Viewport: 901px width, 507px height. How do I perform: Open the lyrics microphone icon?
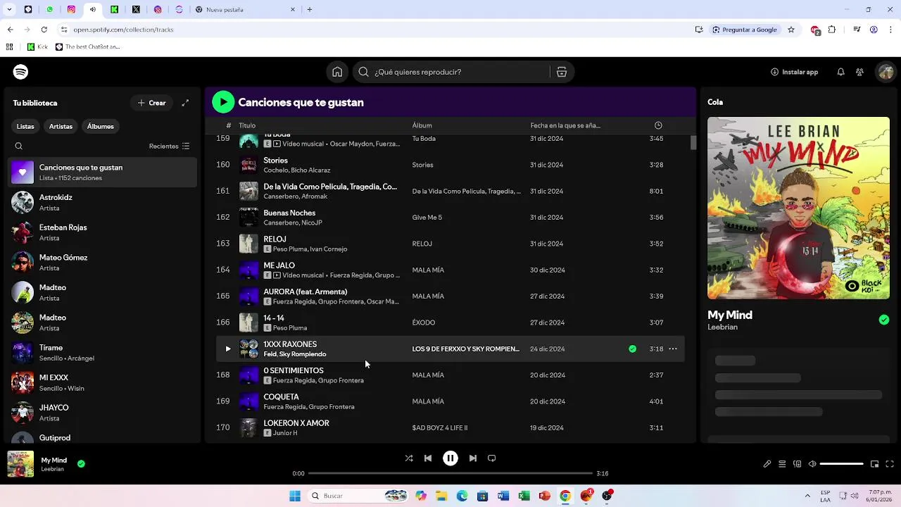pos(767,464)
